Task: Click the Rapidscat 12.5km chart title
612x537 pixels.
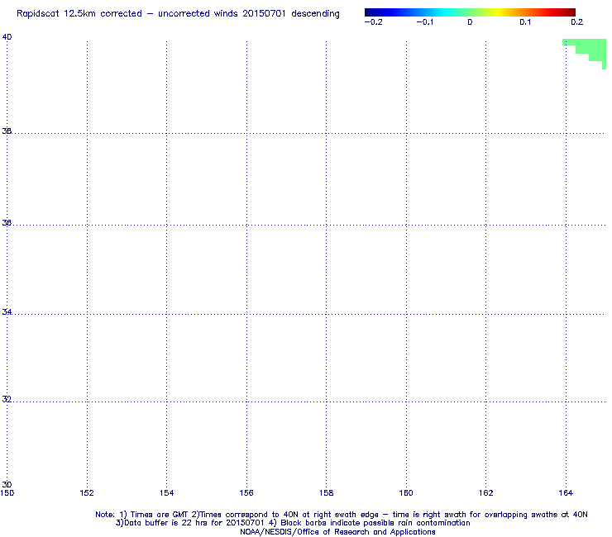Action: coord(178,14)
